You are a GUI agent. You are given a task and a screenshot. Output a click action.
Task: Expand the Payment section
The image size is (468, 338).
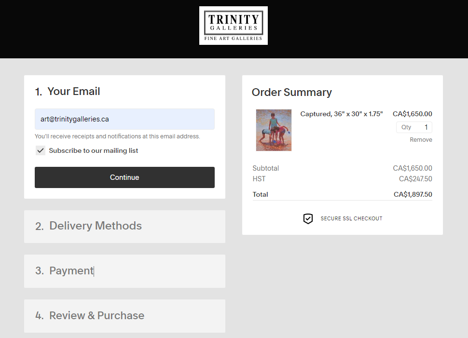124,271
